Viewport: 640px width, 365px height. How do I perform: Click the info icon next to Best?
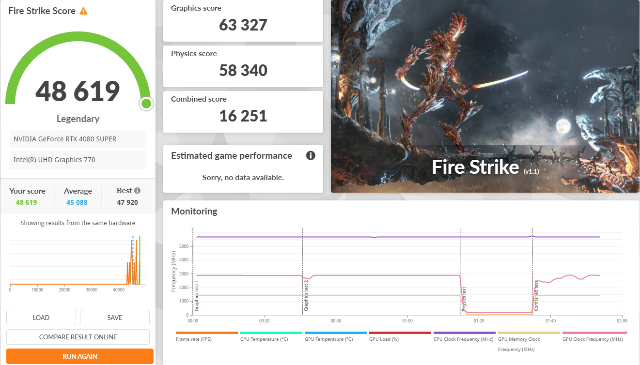[138, 191]
